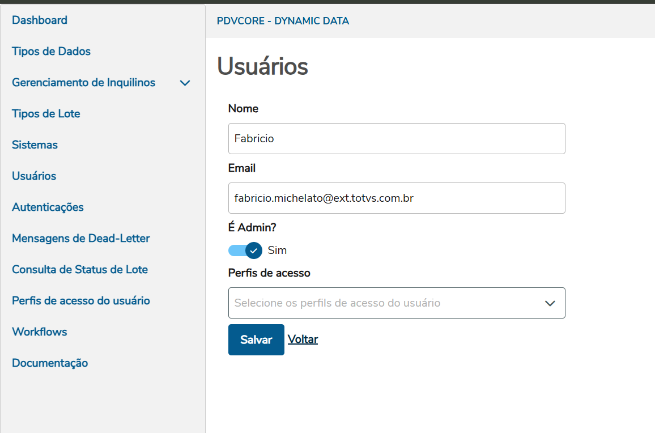Open Consulta de Status de Lote
The width and height of the screenshot is (655, 433).
click(80, 270)
